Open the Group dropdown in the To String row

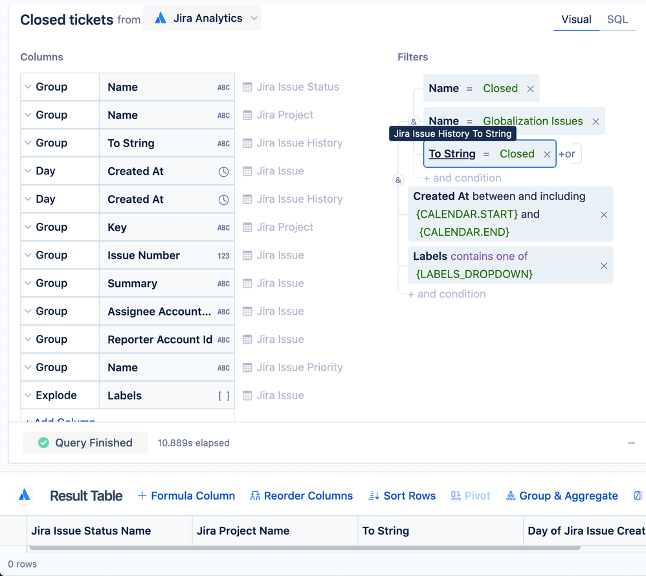point(60,143)
